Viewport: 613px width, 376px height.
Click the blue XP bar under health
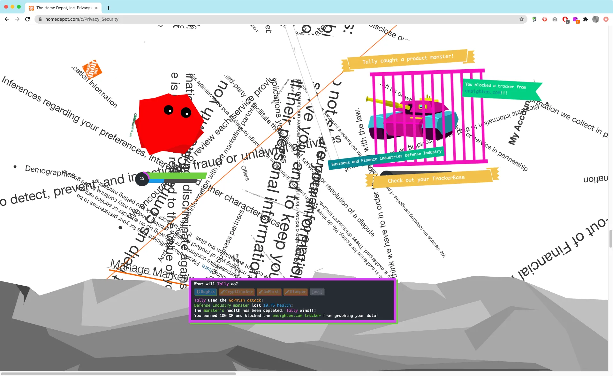tap(156, 181)
